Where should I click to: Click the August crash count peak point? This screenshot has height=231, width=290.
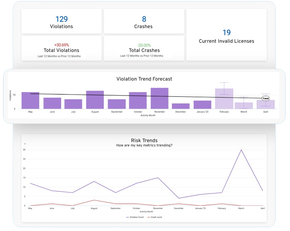tap(94, 200)
